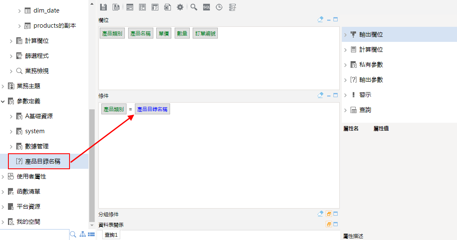Click the Excel export icon in the toolbar
457x240 pixels.
[x=167, y=7]
